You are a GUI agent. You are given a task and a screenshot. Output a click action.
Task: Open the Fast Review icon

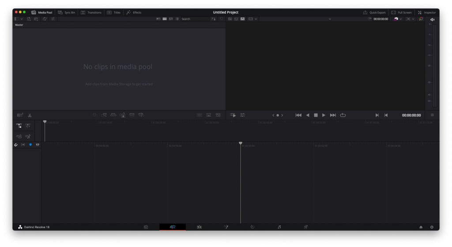coord(233,115)
